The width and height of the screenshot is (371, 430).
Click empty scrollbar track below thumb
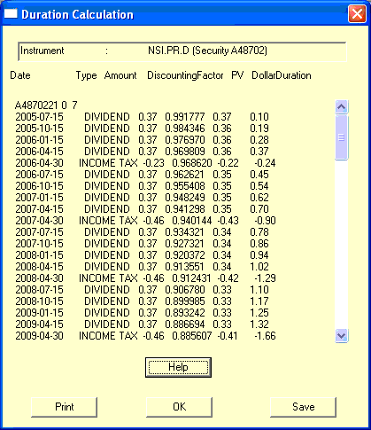pyautogui.click(x=342, y=244)
